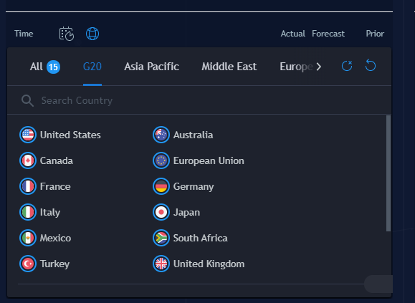Screen dimensions: 415x303
Task: Switch to the Asia Pacific tab
Action: point(151,67)
